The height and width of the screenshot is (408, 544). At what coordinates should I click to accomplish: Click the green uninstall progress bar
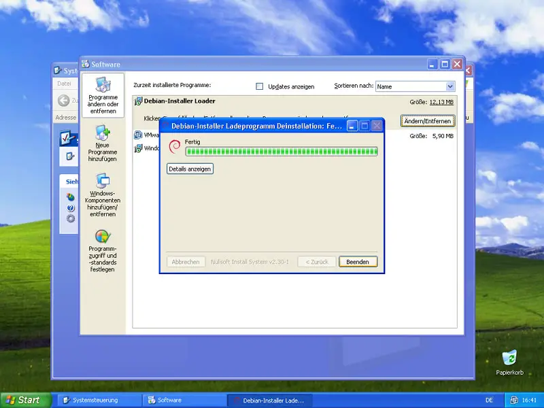tap(282, 151)
